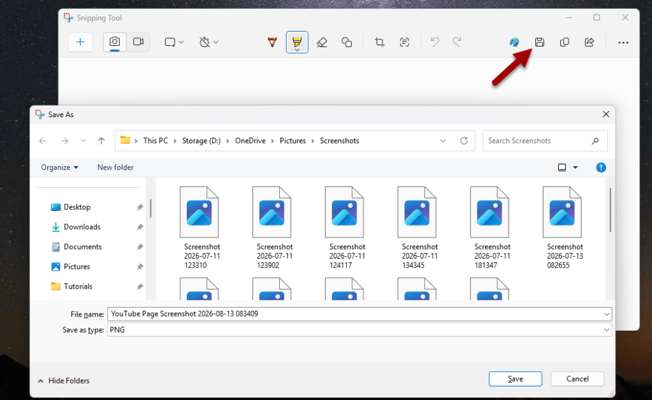Create a New folder
Screen dimensions: 652x400
(115, 168)
